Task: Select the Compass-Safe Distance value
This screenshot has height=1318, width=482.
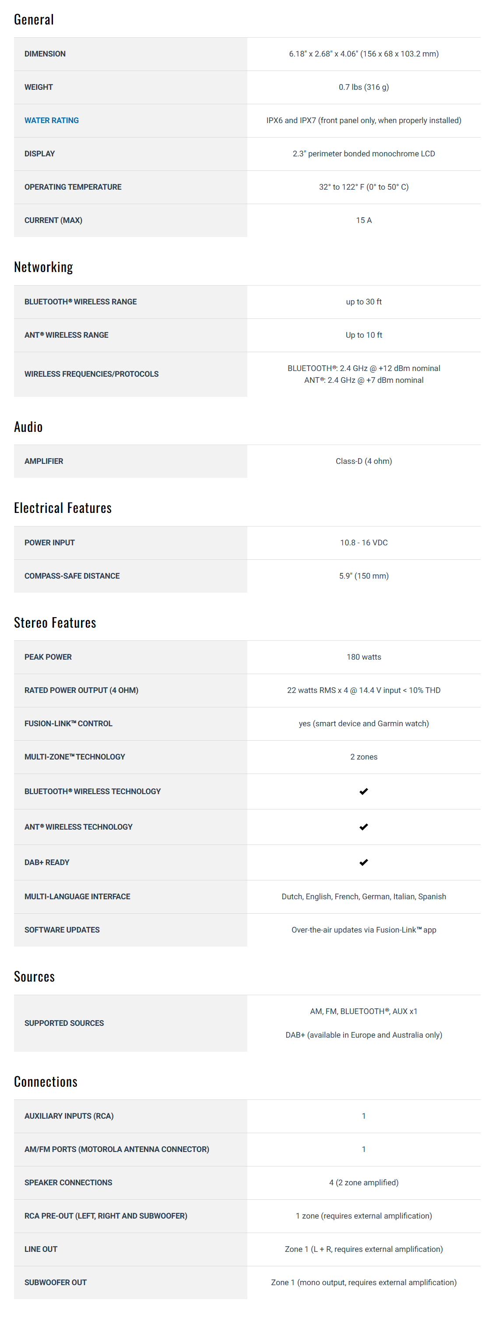Action: (363, 576)
